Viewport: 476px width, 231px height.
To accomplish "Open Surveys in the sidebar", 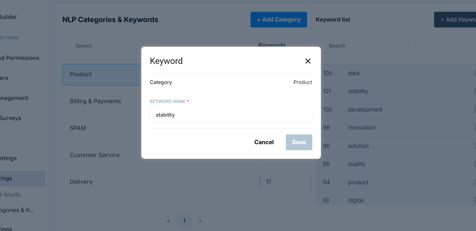I will tap(11, 118).
